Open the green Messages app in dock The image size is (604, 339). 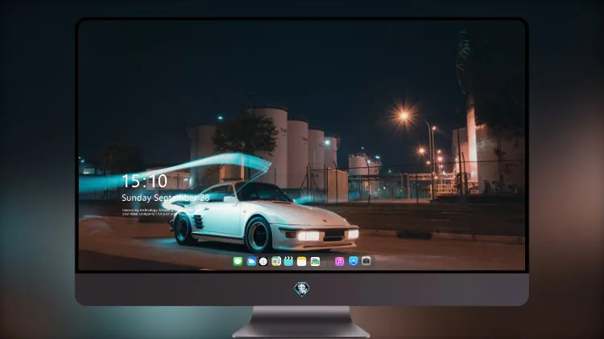click(238, 262)
